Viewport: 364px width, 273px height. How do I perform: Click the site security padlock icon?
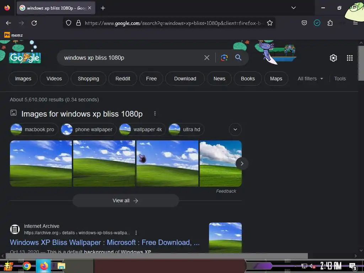click(79, 23)
